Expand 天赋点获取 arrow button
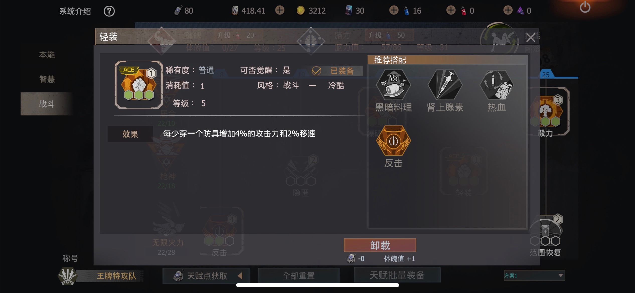 coord(206,276)
